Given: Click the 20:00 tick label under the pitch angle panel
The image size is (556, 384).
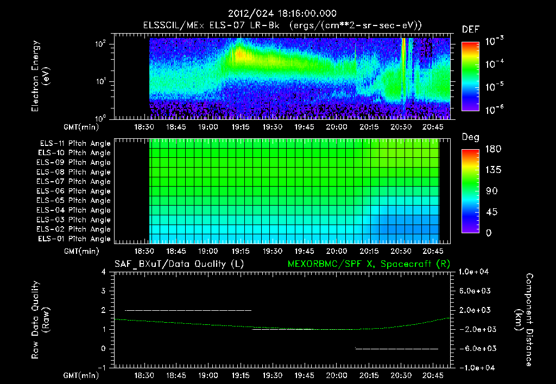Looking at the screenshot, I should pyautogui.click(x=337, y=251).
